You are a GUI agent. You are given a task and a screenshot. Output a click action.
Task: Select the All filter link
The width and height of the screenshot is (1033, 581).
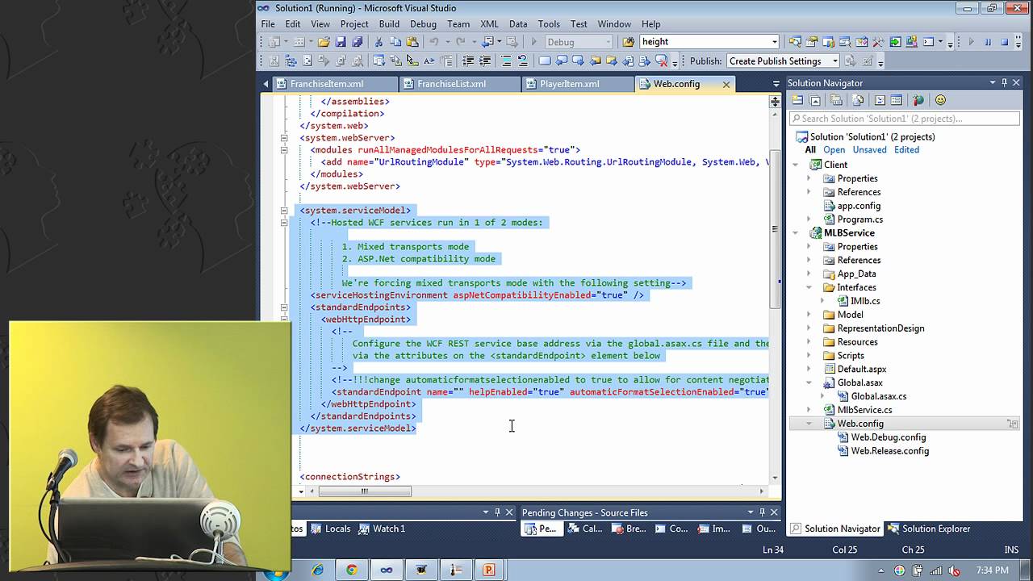tap(810, 150)
